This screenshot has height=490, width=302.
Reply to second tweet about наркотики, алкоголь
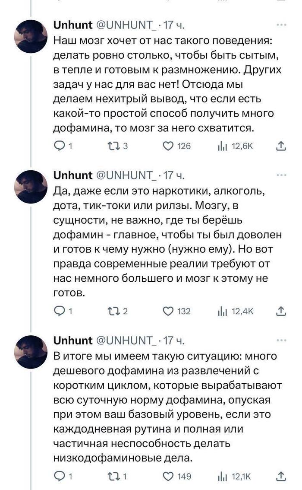[59, 311]
